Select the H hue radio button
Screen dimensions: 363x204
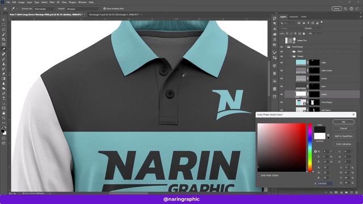tap(315, 151)
